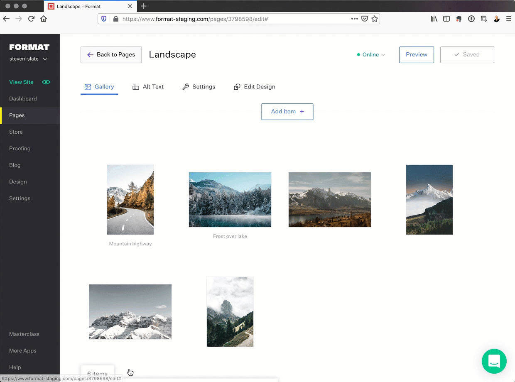Open Masterclass in sidebar
Image resolution: width=515 pixels, height=382 pixels.
click(24, 334)
